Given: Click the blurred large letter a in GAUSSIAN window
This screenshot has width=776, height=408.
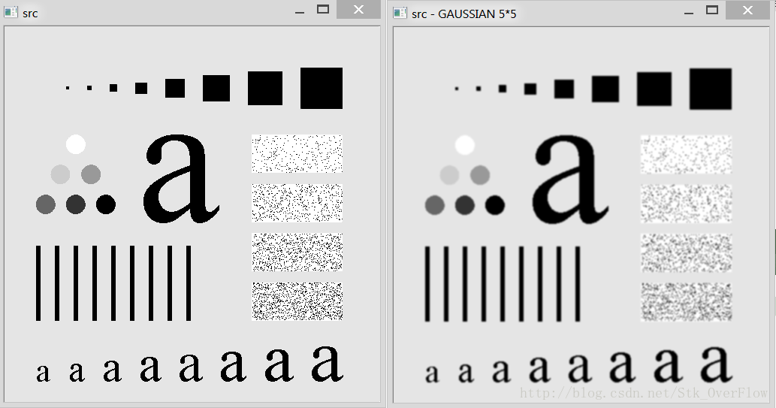Looking at the screenshot, I should tap(570, 180).
